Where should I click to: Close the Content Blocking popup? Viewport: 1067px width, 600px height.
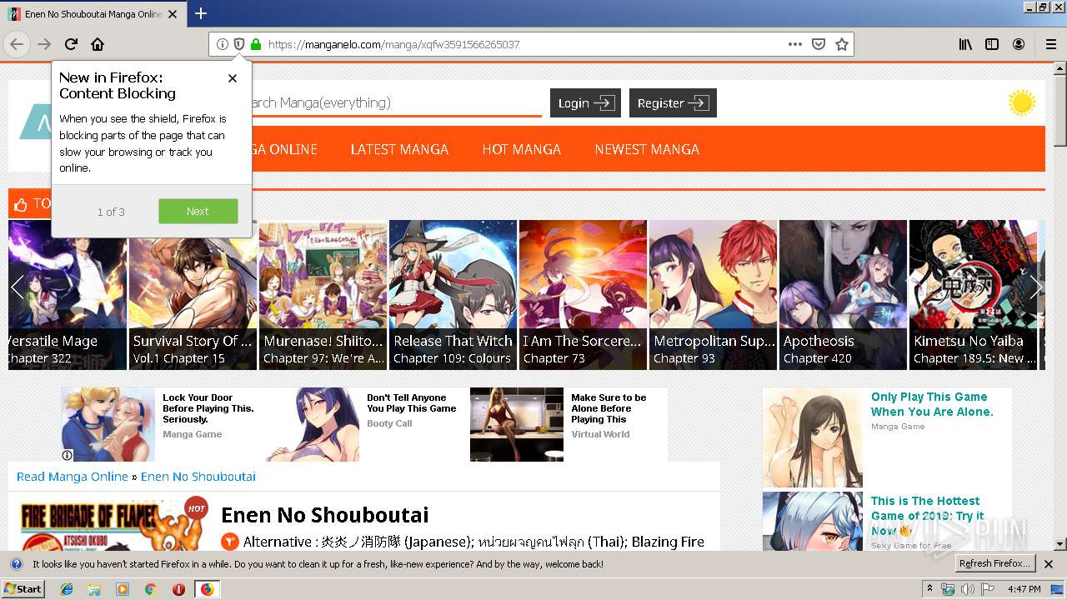coord(233,78)
